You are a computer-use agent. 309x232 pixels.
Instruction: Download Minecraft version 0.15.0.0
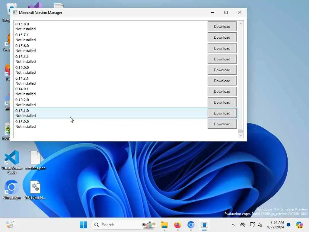coord(222,70)
